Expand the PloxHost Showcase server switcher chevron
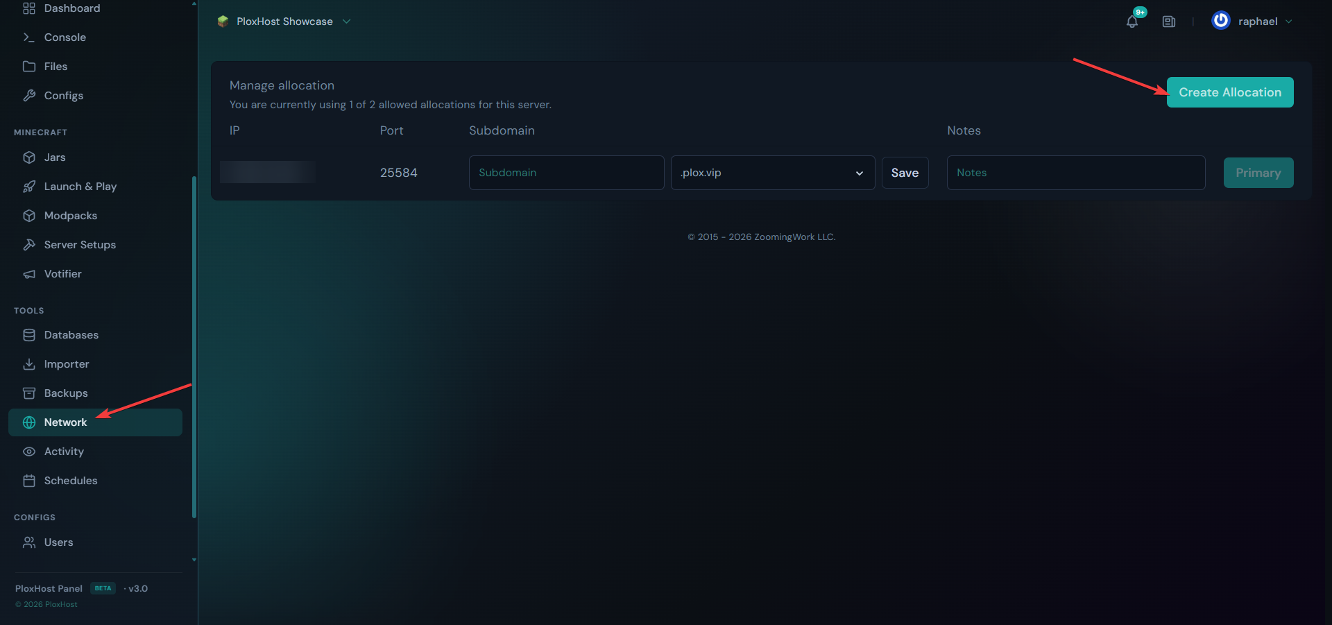1332x625 pixels. pos(347,22)
